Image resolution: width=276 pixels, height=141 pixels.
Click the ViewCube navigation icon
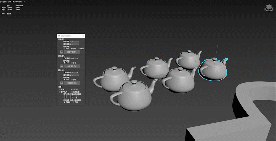coord(269,8)
